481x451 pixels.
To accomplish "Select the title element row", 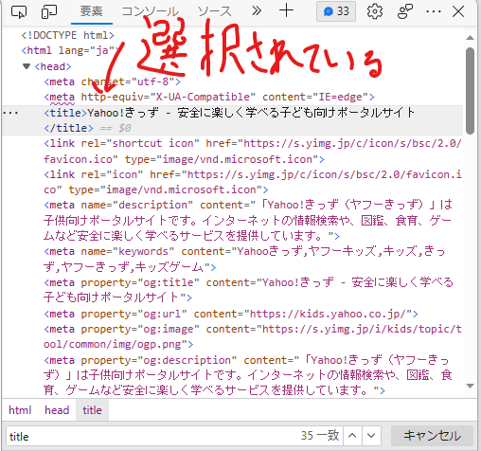I will point(233,120).
